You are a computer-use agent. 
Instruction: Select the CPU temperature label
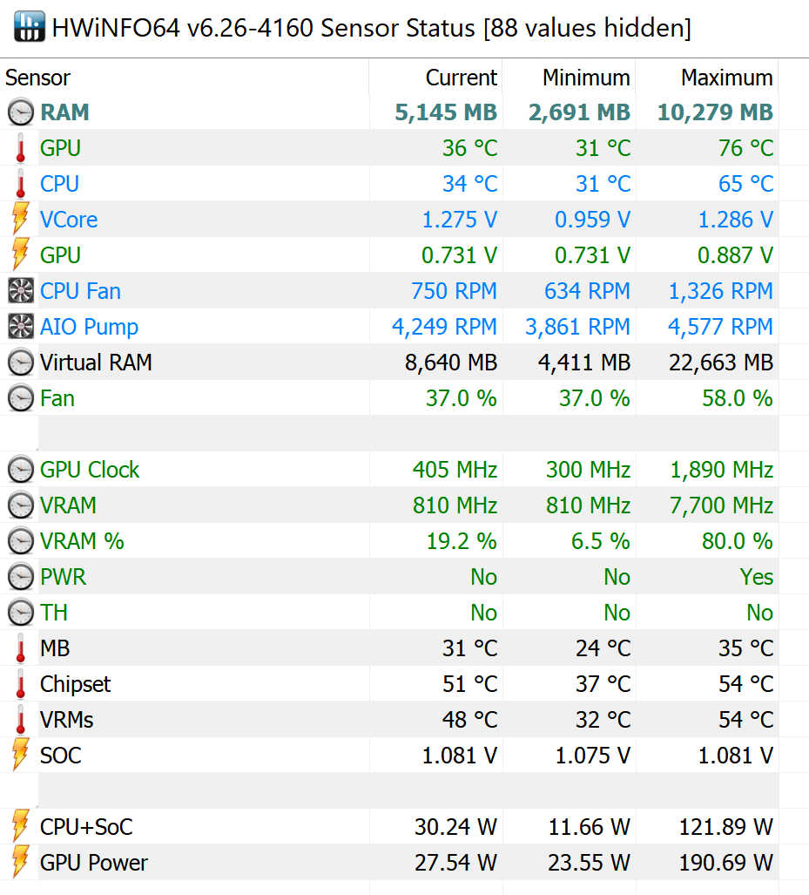click(59, 184)
